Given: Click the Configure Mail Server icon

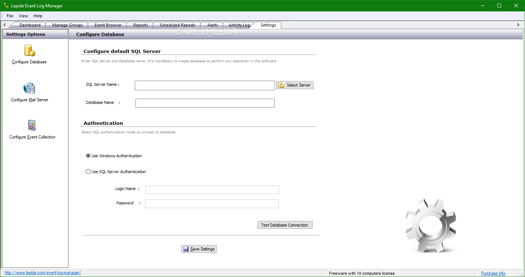Looking at the screenshot, I should (x=29, y=88).
